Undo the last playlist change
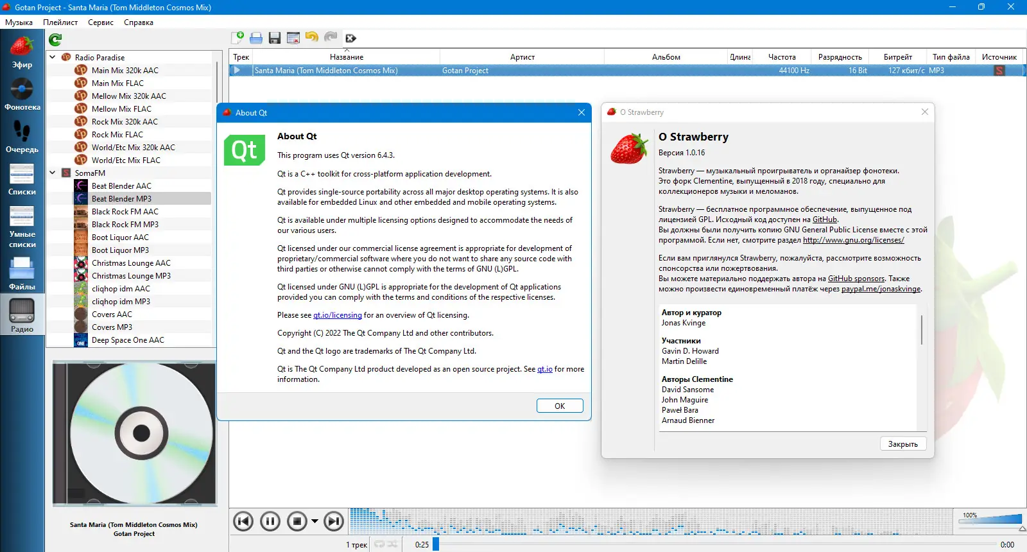This screenshot has width=1027, height=552. pyautogui.click(x=312, y=37)
